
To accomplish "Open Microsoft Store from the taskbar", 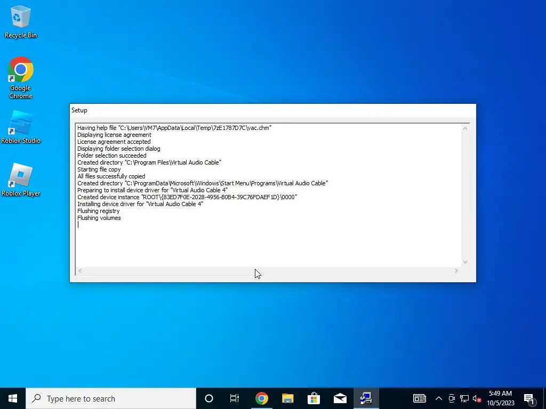I will click(x=314, y=398).
